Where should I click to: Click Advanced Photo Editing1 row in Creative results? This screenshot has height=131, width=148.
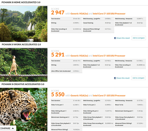click(x=130, y=124)
